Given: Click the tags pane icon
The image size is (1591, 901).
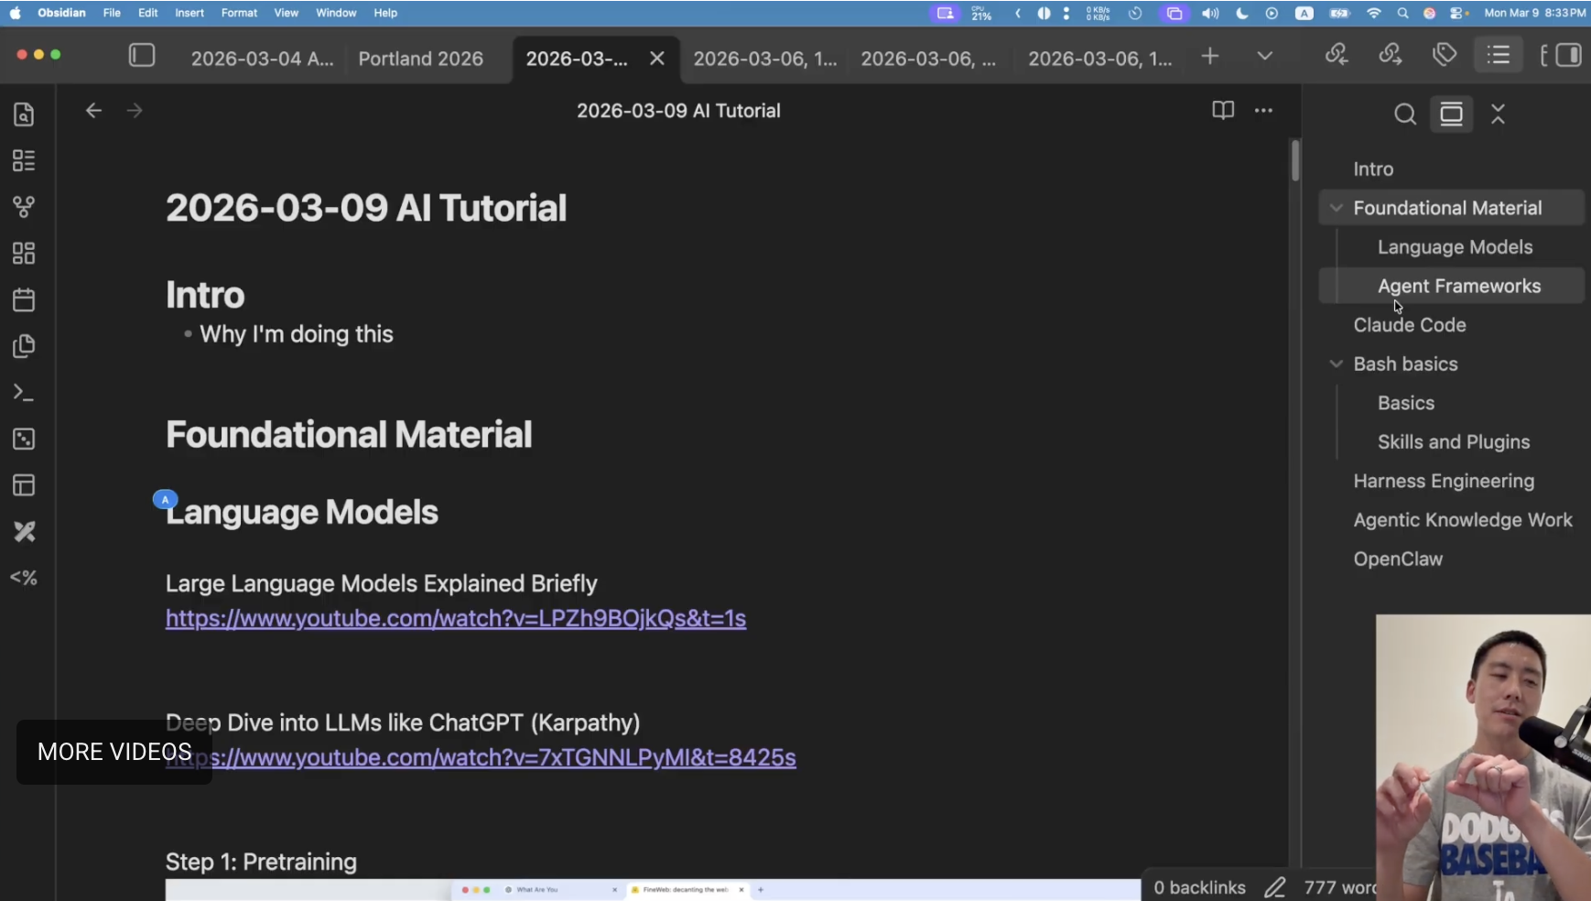Looking at the screenshot, I should pos(1444,56).
